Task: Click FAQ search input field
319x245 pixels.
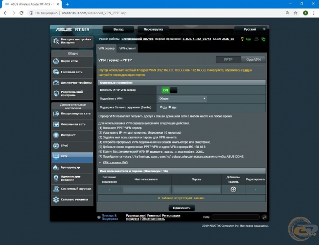Action: (x=236, y=217)
